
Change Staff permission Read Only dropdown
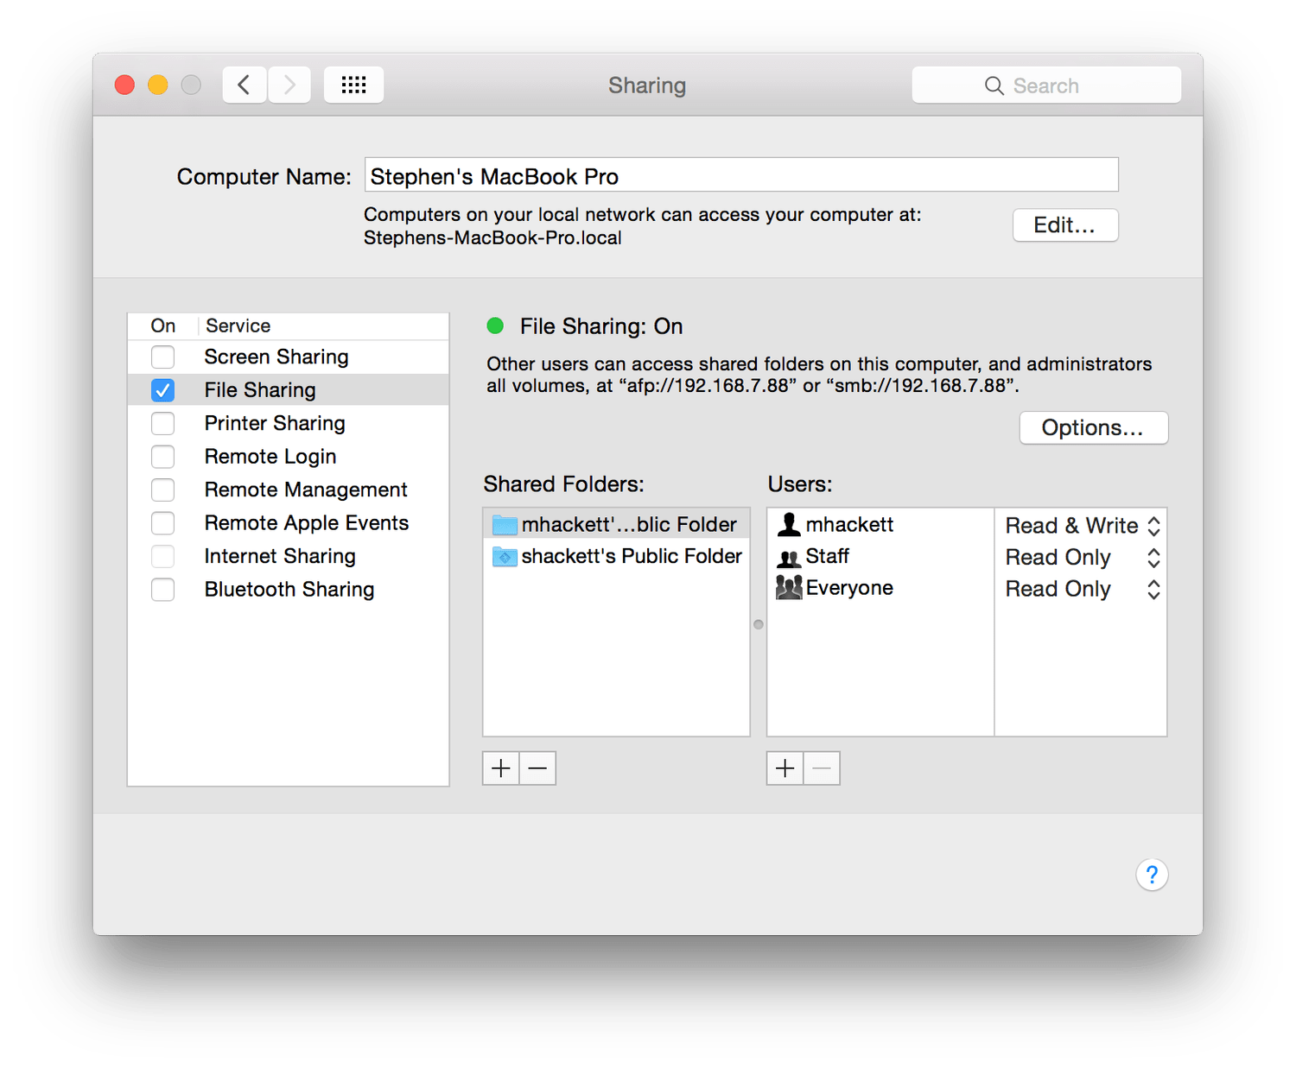tap(1082, 558)
